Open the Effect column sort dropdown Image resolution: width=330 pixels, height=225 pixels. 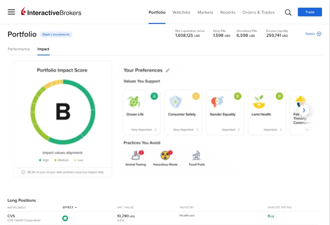[x=70, y=207]
